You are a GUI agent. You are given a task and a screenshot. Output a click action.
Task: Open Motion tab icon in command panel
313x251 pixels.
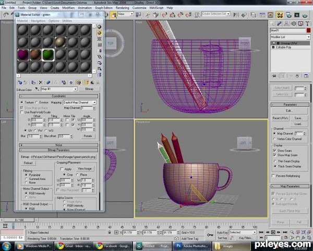[293, 24]
